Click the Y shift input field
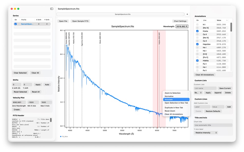The image size is (244, 152). 27,85
